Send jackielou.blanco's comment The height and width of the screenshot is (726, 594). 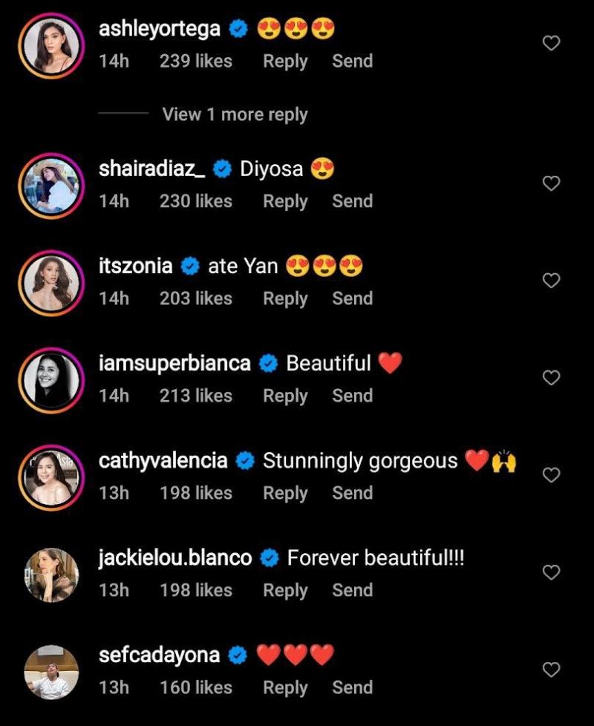(x=352, y=590)
